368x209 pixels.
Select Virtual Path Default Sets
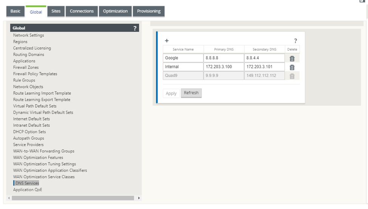[x=35, y=106]
